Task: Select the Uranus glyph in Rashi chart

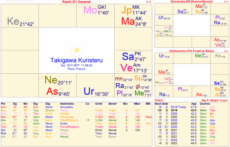Action: point(89,91)
